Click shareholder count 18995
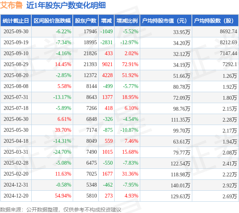The image size is (239, 213). (90, 42)
